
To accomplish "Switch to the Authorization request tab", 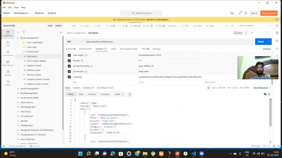I will coord(85,49).
